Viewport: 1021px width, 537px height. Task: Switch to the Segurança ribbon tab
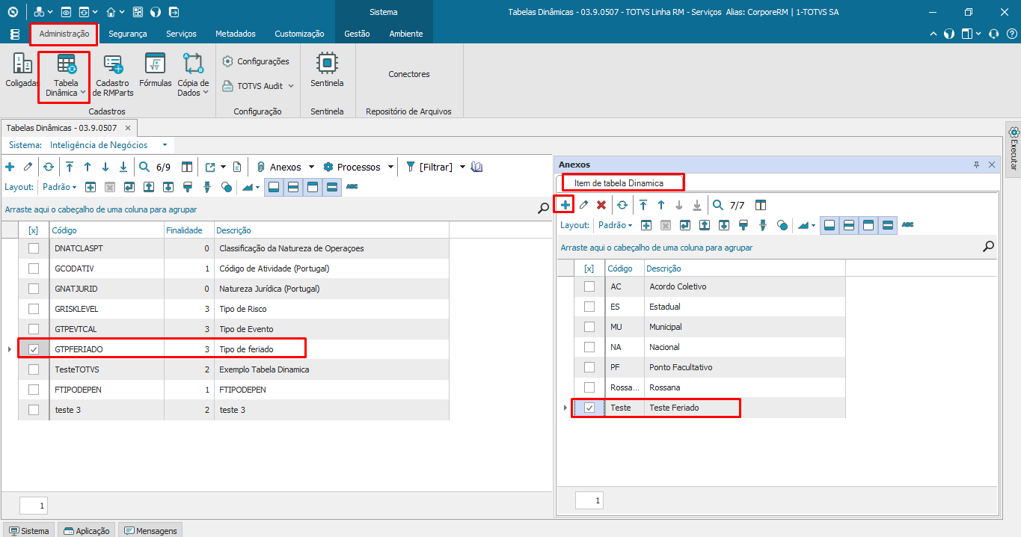(128, 34)
